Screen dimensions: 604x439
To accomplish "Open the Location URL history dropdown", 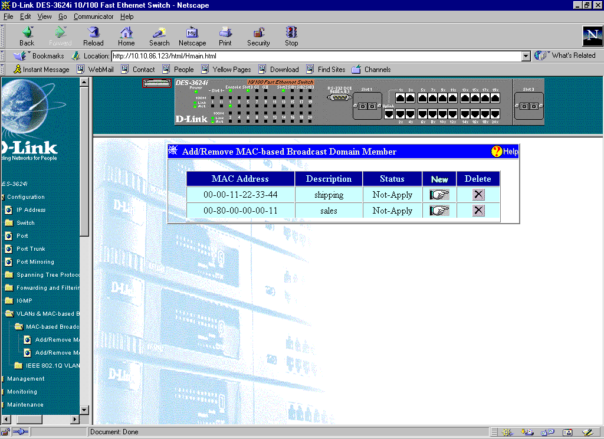I will pos(526,56).
